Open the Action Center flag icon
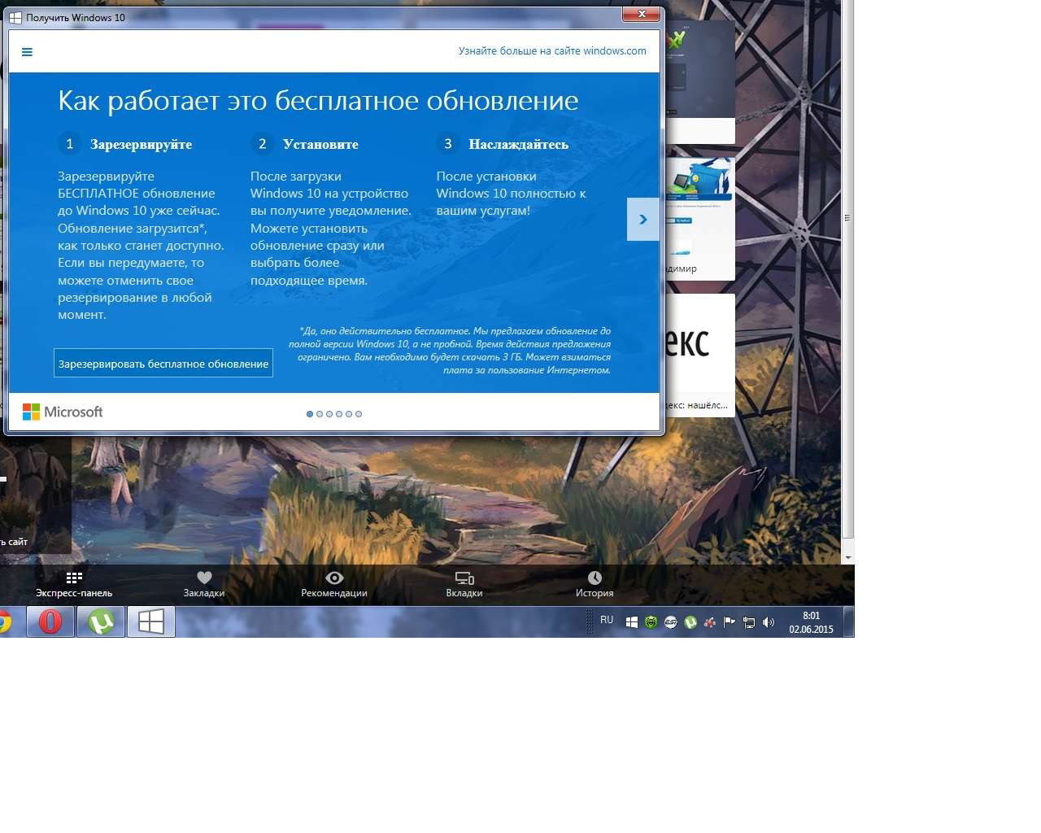Viewport: 1041px width, 833px height. 730,622
